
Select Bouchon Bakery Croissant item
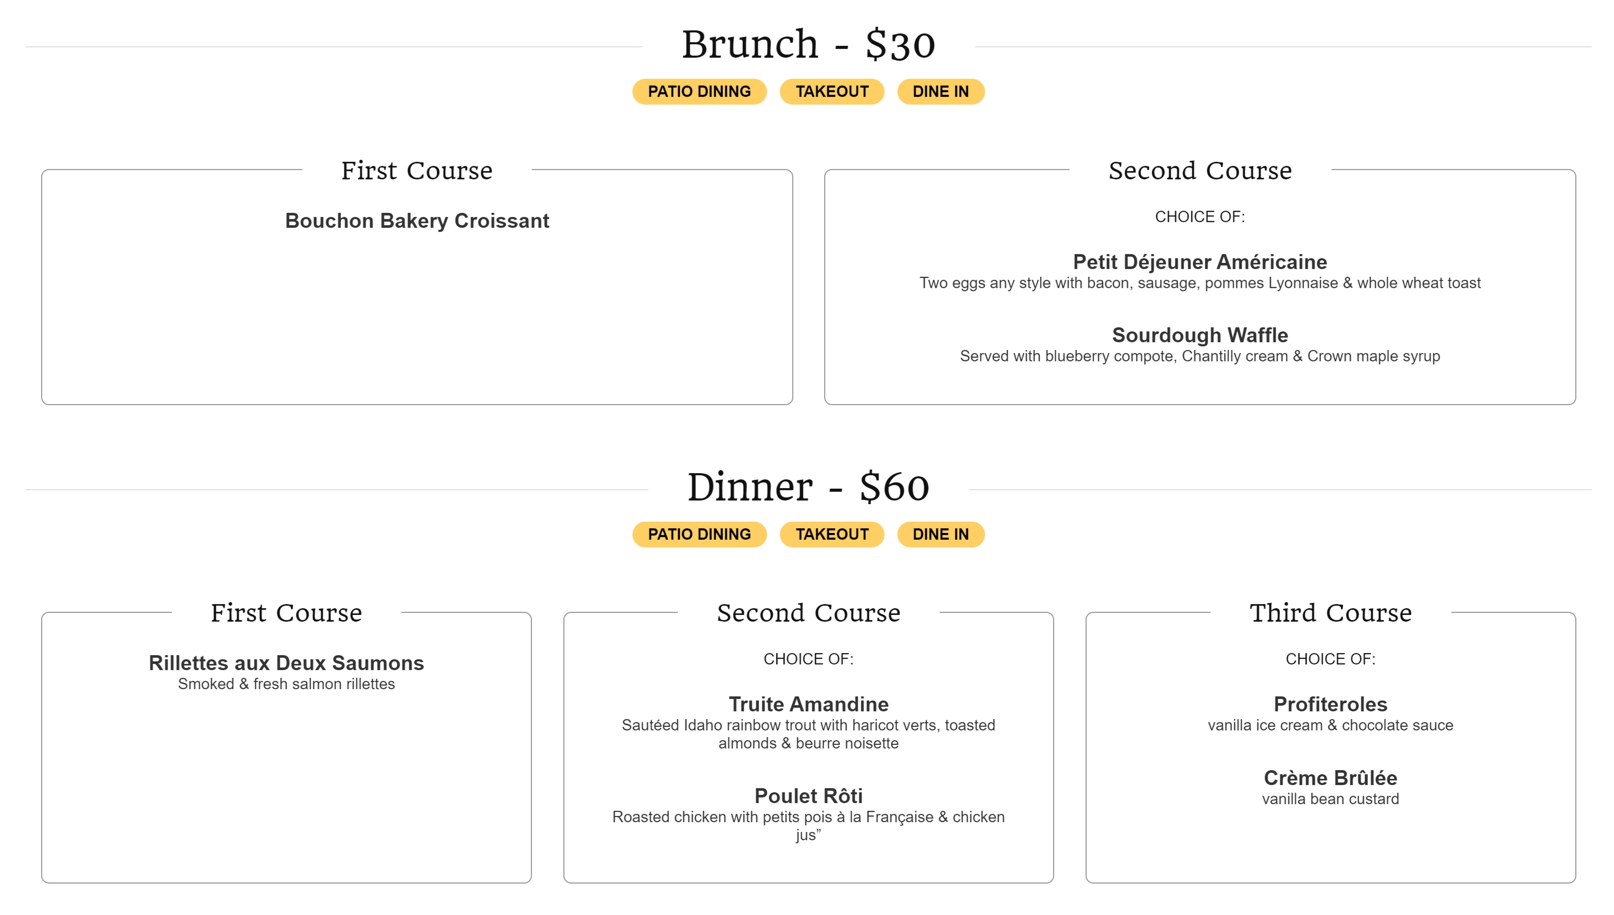(417, 221)
